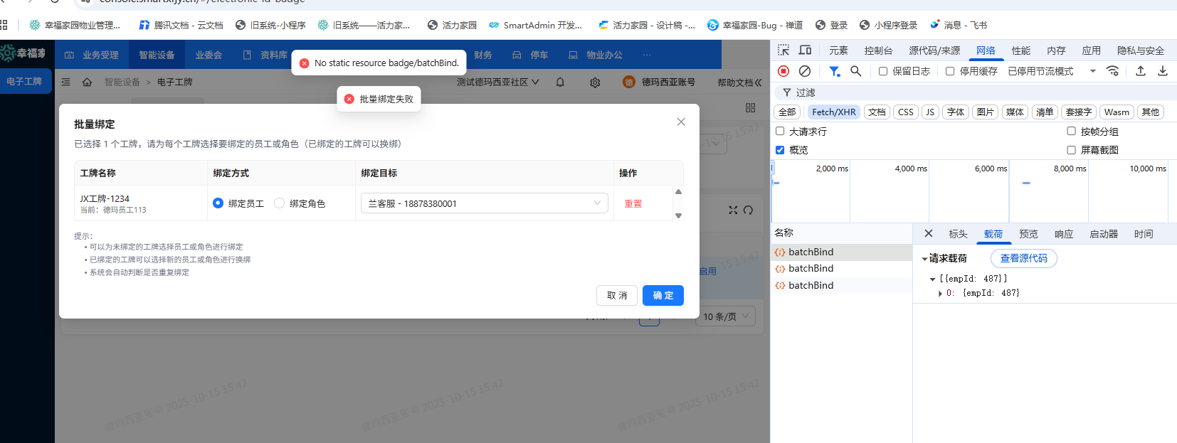Click the 重置 link in the table row
The width and height of the screenshot is (1177, 443).
[633, 203]
